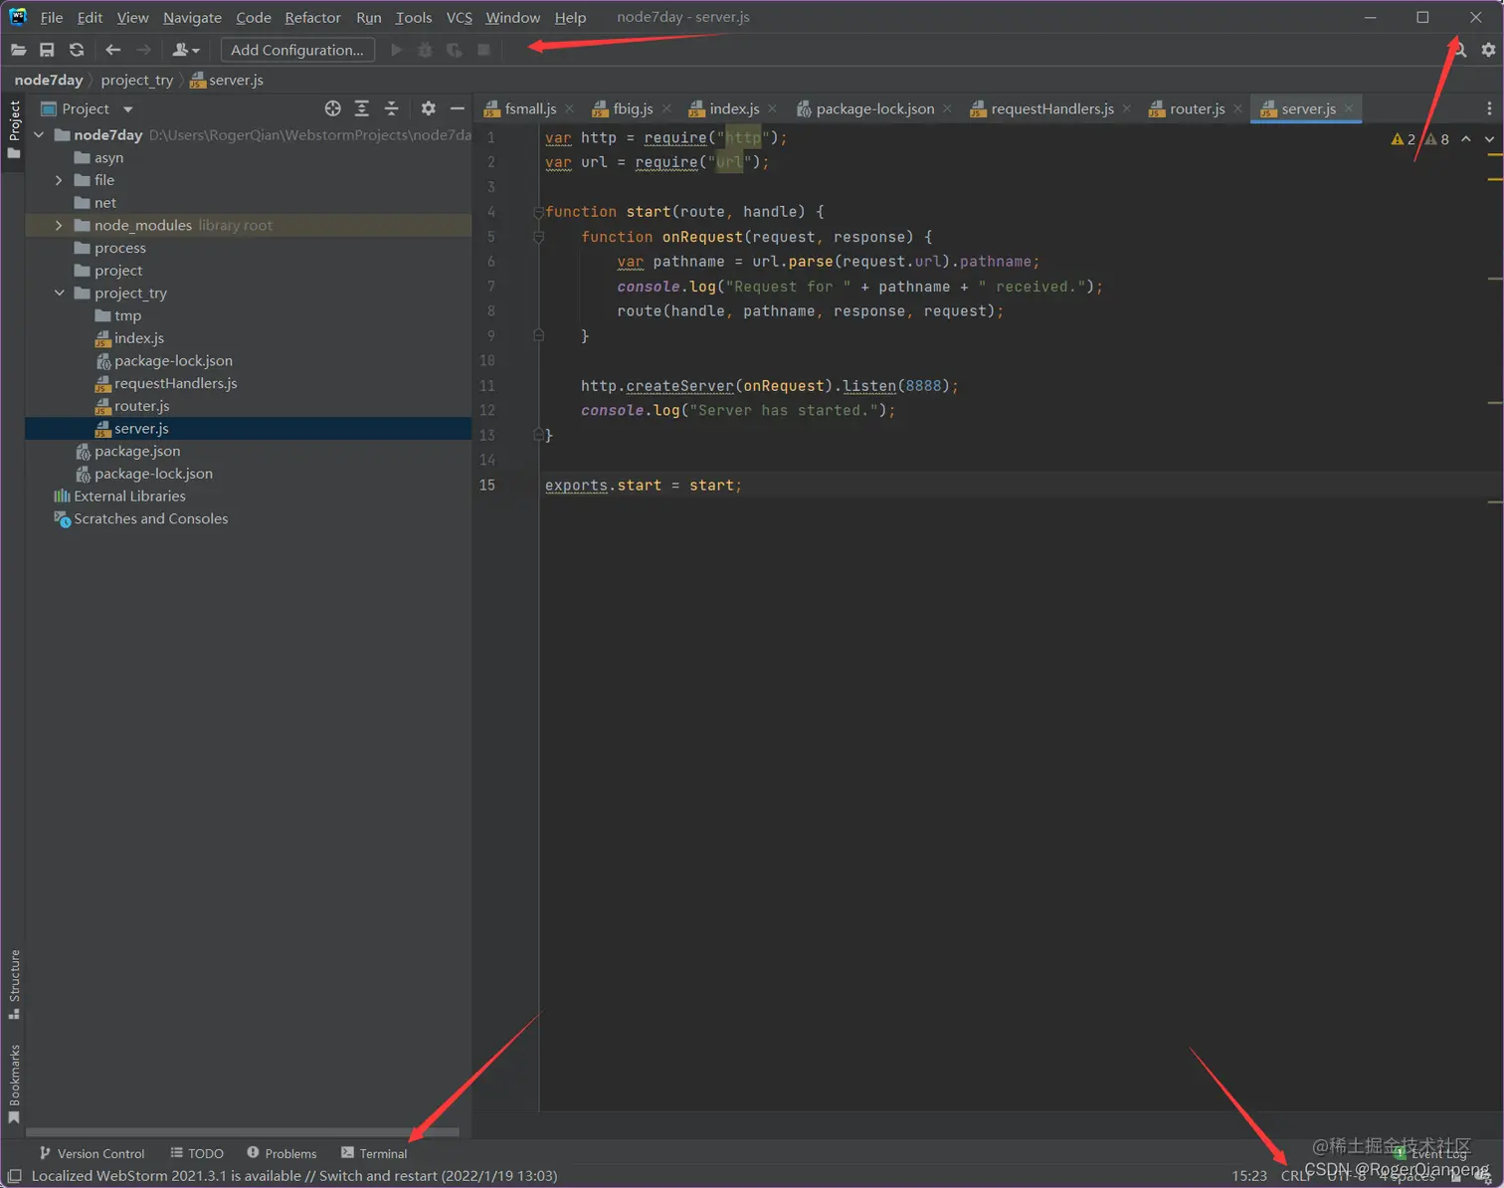Collapse the project_try folder
The width and height of the screenshot is (1504, 1188).
[59, 294]
